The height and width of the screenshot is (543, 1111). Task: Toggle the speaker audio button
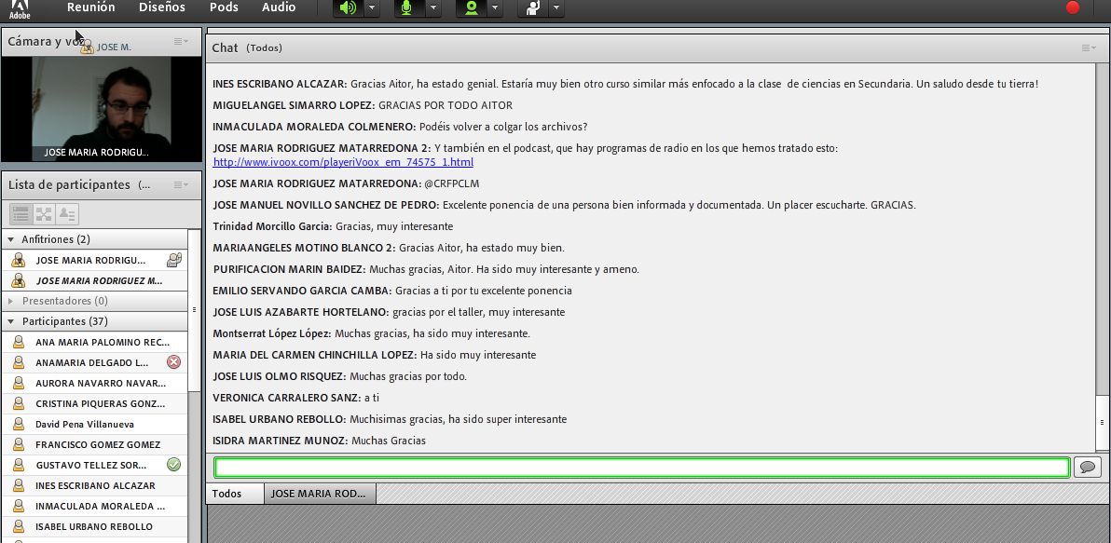click(x=349, y=7)
